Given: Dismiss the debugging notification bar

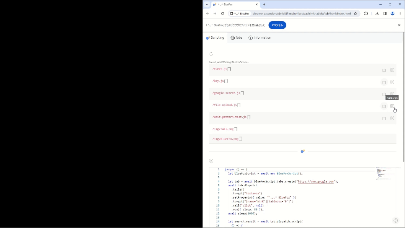Looking at the screenshot, I should [x=399, y=25].
